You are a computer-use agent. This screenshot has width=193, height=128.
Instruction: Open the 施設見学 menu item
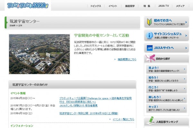(x=130, y=6)
